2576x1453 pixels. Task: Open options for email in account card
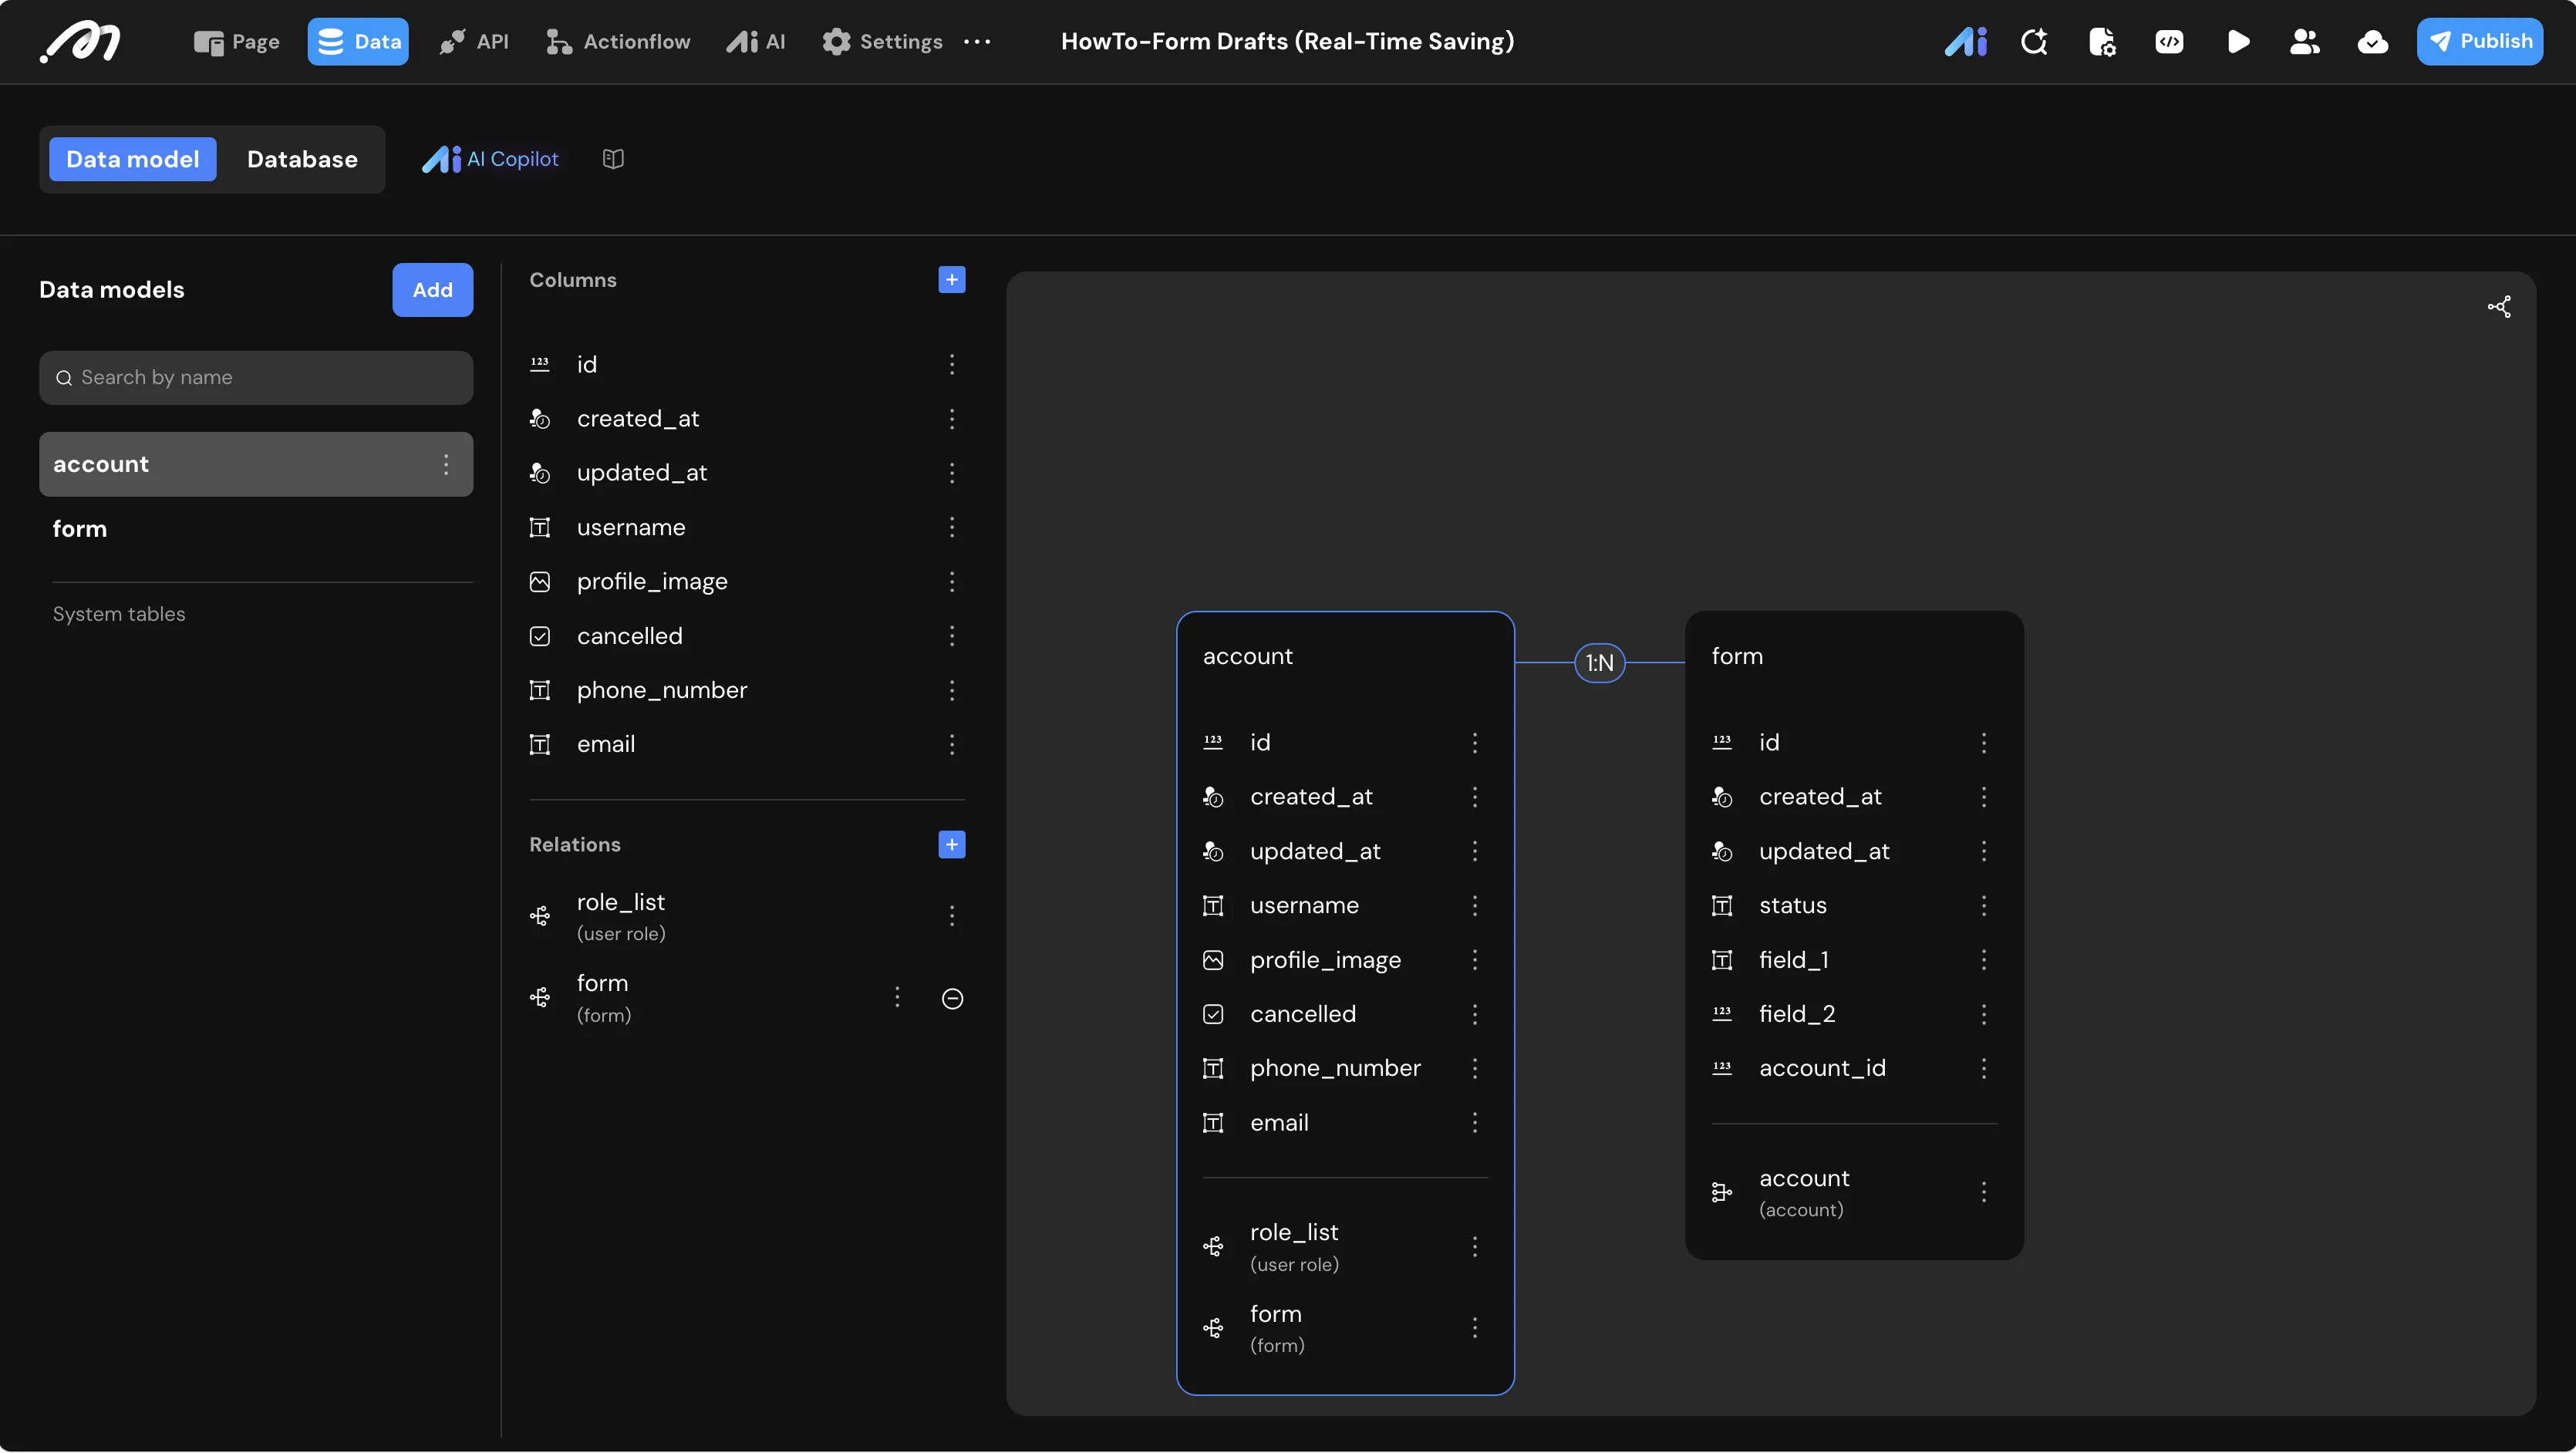(x=1475, y=1123)
